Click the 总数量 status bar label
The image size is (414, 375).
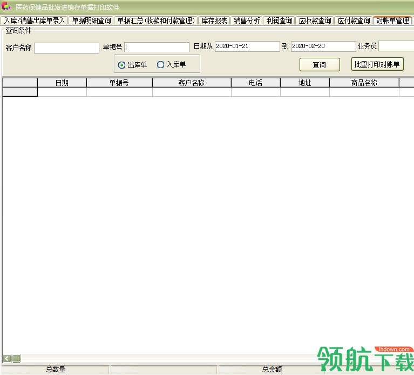tap(56, 369)
